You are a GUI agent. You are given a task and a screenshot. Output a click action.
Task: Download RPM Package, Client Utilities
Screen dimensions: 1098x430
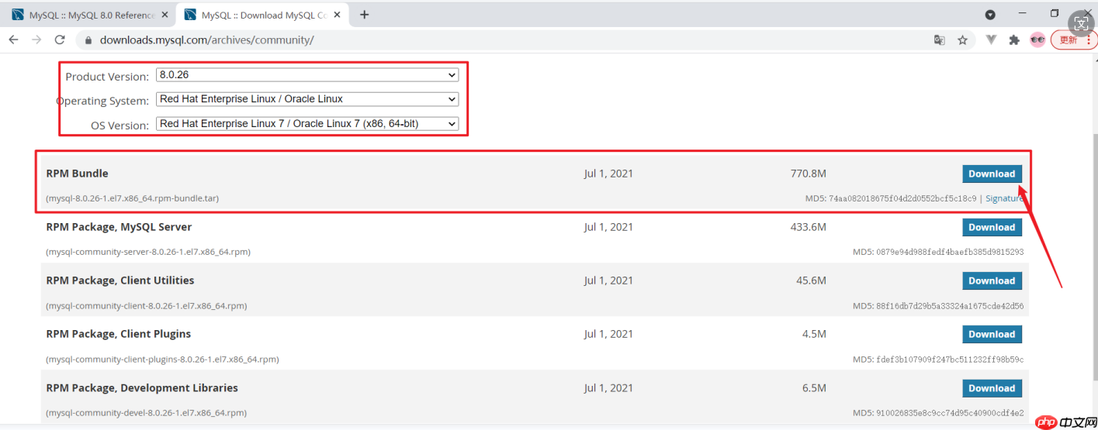992,280
